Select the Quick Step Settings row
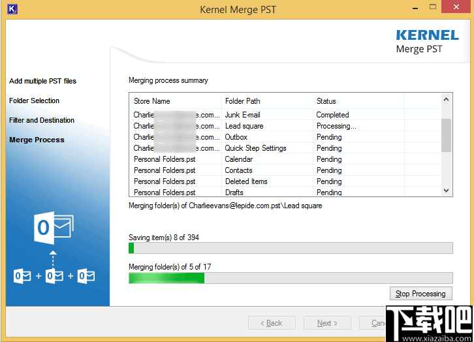The height and width of the screenshot is (342, 474). (285, 148)
